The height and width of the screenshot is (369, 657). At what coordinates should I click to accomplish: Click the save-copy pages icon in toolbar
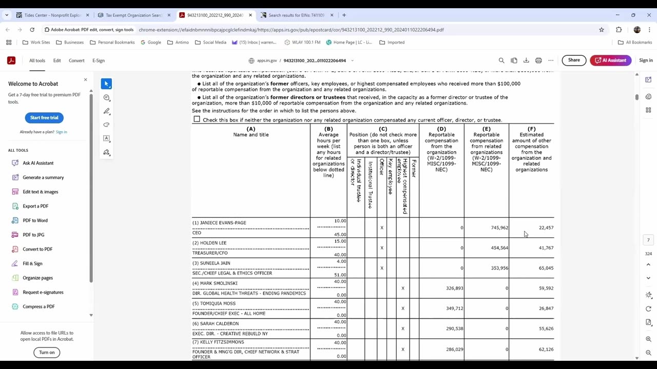(x=514, y=60)
